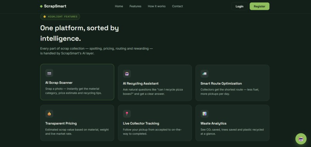Click 'Snap a photo — instantly get' description
This screenshot has width=311, height=147.
[x=73, y=91]
